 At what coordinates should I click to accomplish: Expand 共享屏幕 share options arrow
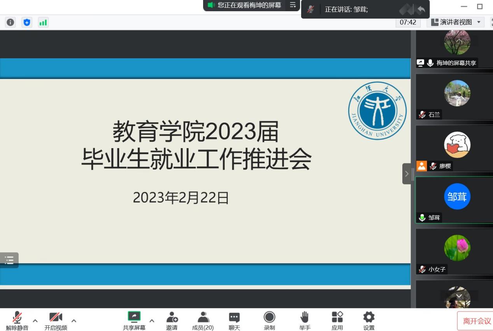(152, 321)
